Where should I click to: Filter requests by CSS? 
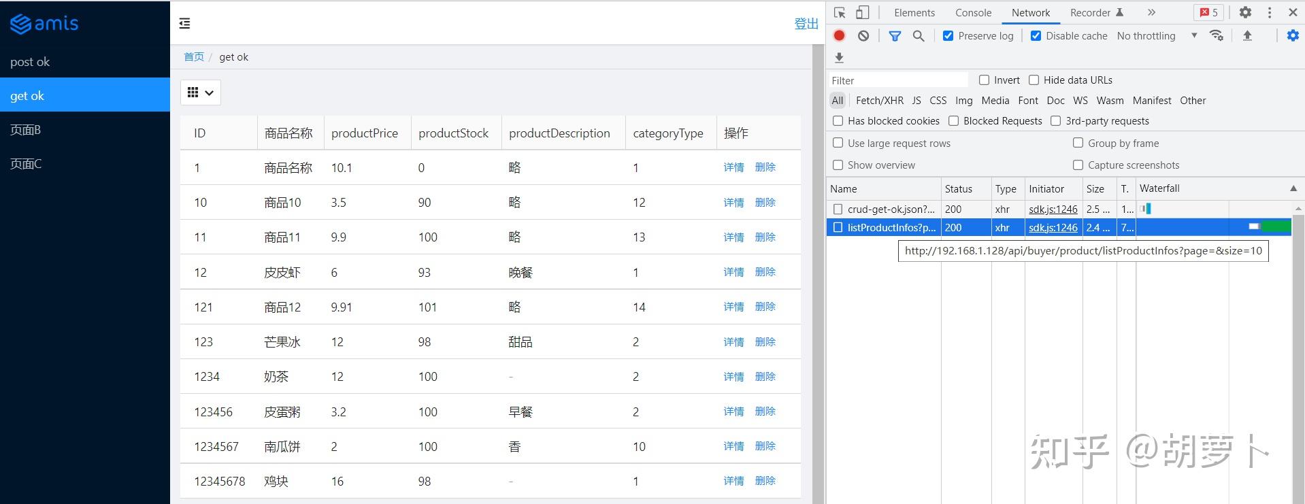(938, 101)
